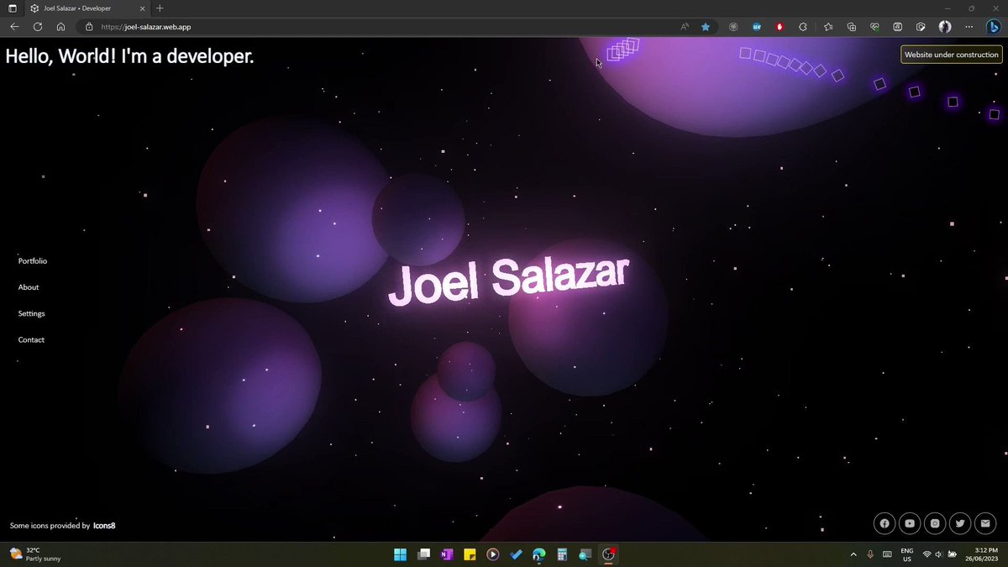This screenshot has width=1008, height=567.
Task: Open the Twitter icon
Action: click(x=960, y=523)
